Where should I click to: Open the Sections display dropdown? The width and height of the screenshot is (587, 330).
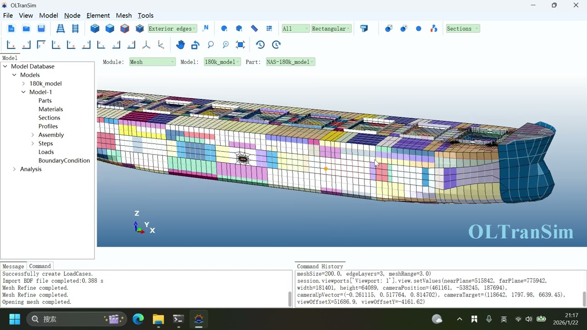point(463,28)
